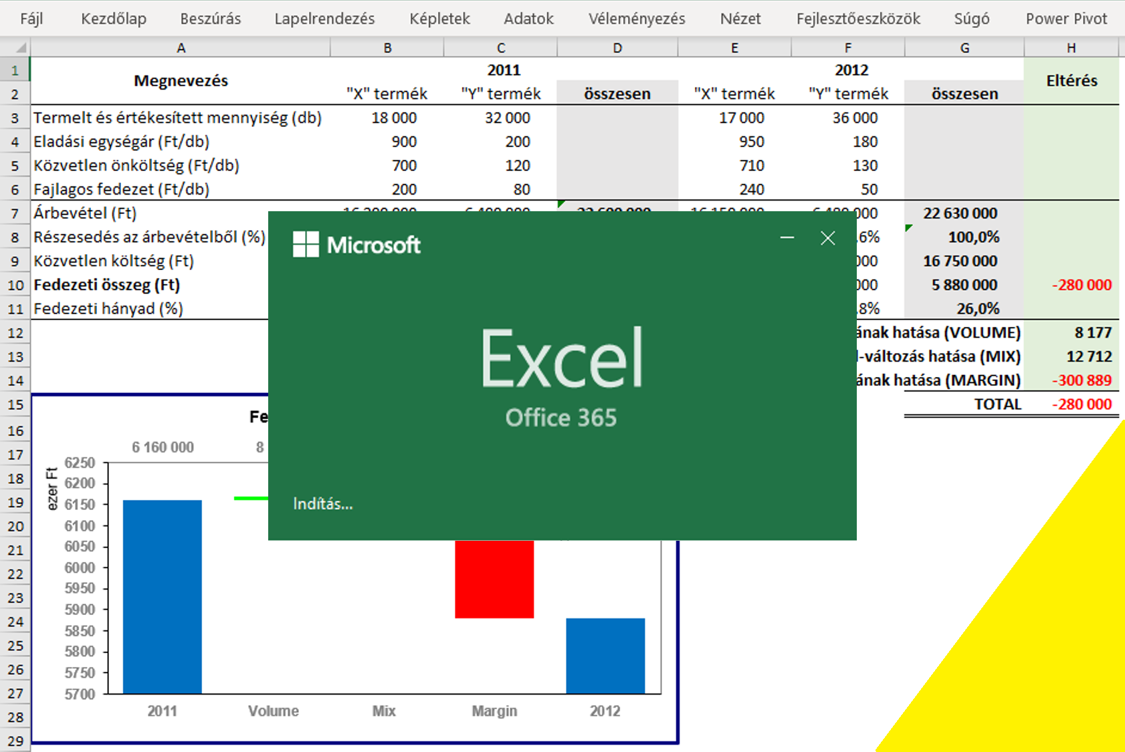Click the Eltérés header cell

click(1071, 81)
